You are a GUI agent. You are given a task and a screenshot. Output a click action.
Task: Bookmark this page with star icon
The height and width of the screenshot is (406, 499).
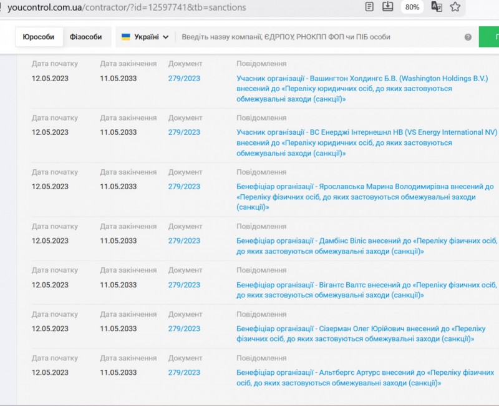pos(455,7)
